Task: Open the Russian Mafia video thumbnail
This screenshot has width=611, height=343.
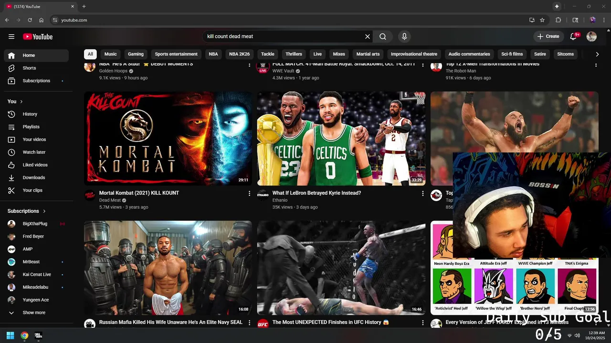Action: pos(168,268)
